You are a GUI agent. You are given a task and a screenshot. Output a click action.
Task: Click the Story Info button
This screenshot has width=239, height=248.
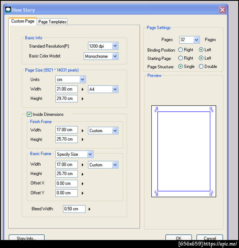click(x=27, y=238)
